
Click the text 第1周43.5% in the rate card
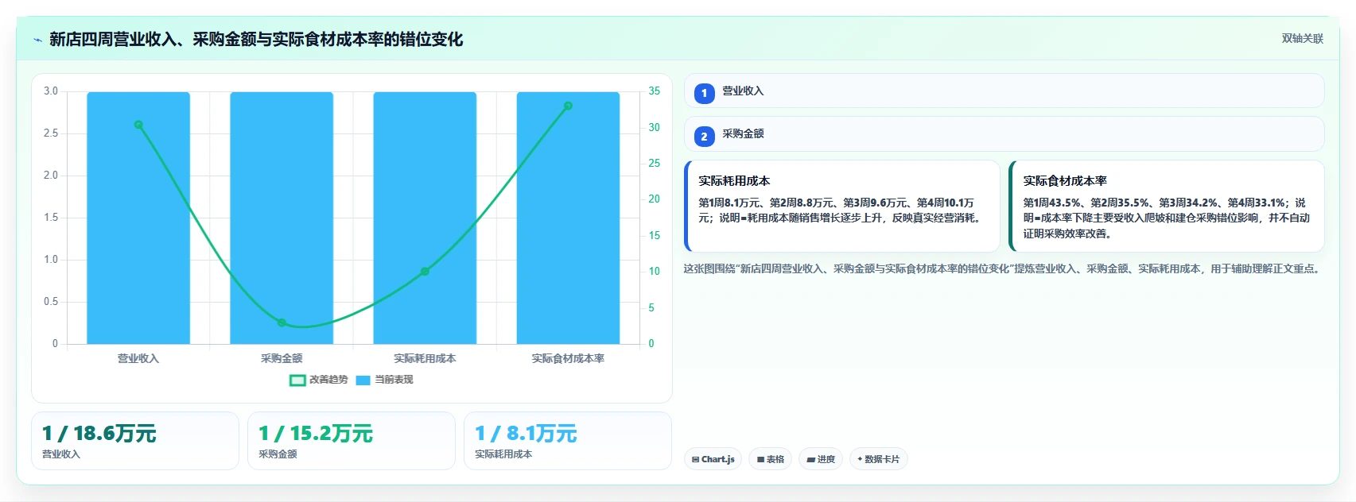1054,203
